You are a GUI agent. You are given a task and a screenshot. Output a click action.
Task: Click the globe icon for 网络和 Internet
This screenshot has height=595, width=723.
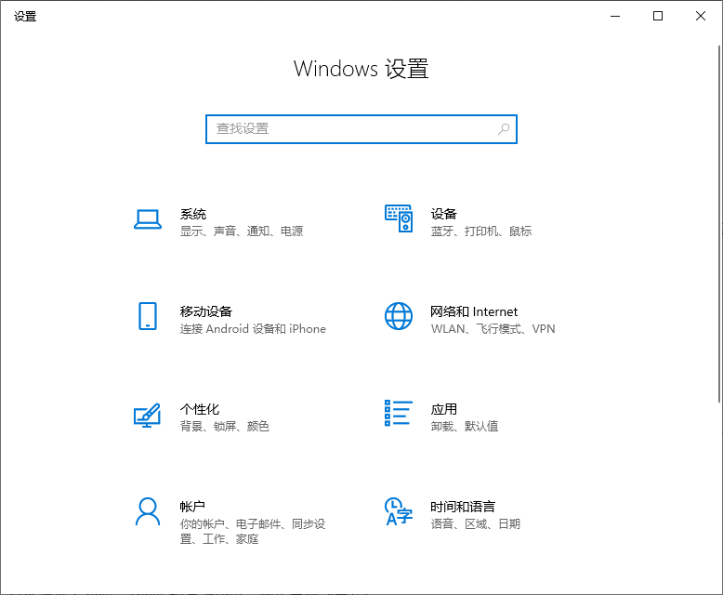[398, 316]
